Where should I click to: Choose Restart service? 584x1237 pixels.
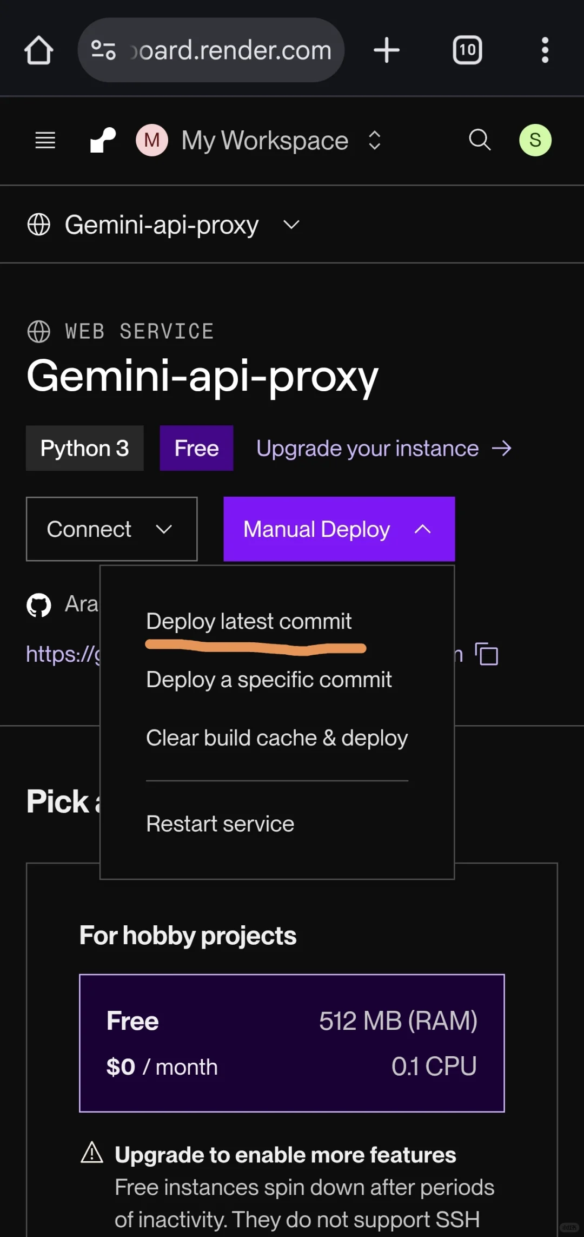(x=220, y=824)
